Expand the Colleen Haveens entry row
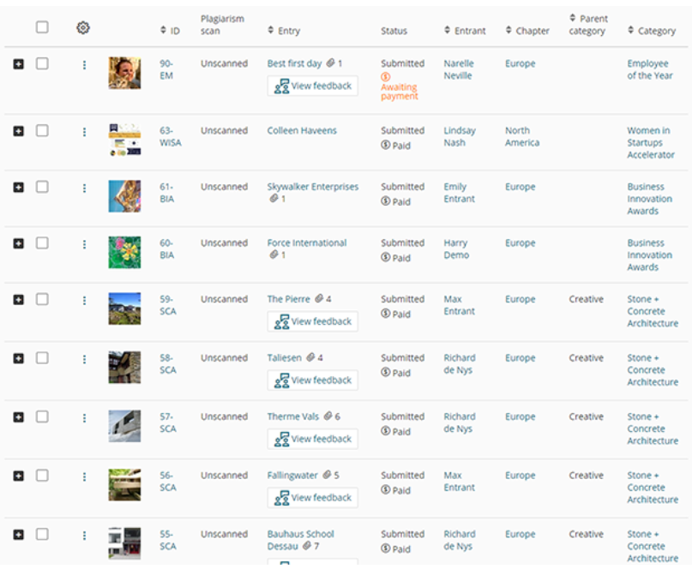Image resolution: width=692 pixels, height=575 pixels. (x=19, y=131)
